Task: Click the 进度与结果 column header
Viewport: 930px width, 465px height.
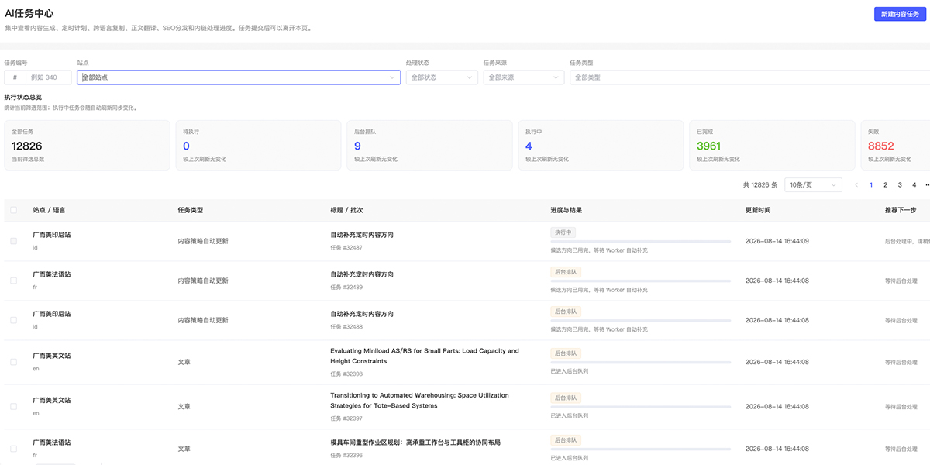Action: point(566,210)
